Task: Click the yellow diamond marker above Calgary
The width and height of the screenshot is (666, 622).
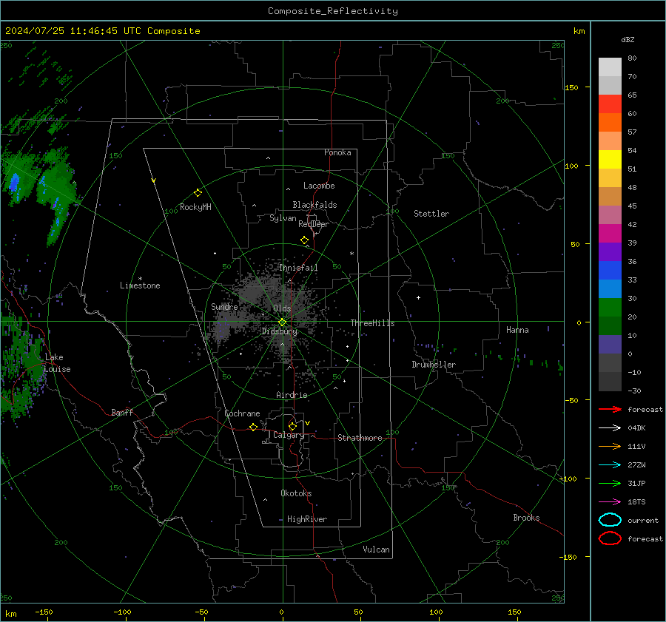Action: click(292, 426)
